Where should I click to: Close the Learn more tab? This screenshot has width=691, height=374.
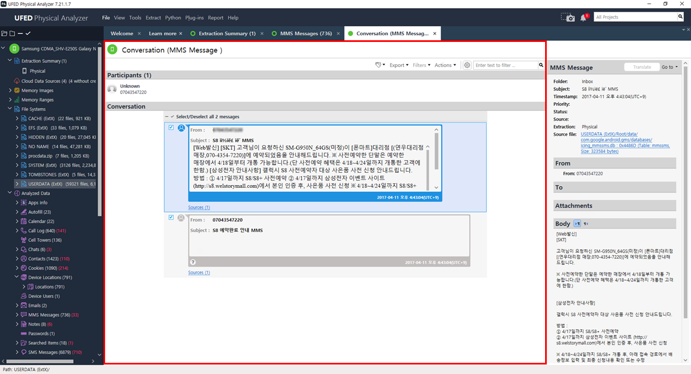[x=182, y=34]
